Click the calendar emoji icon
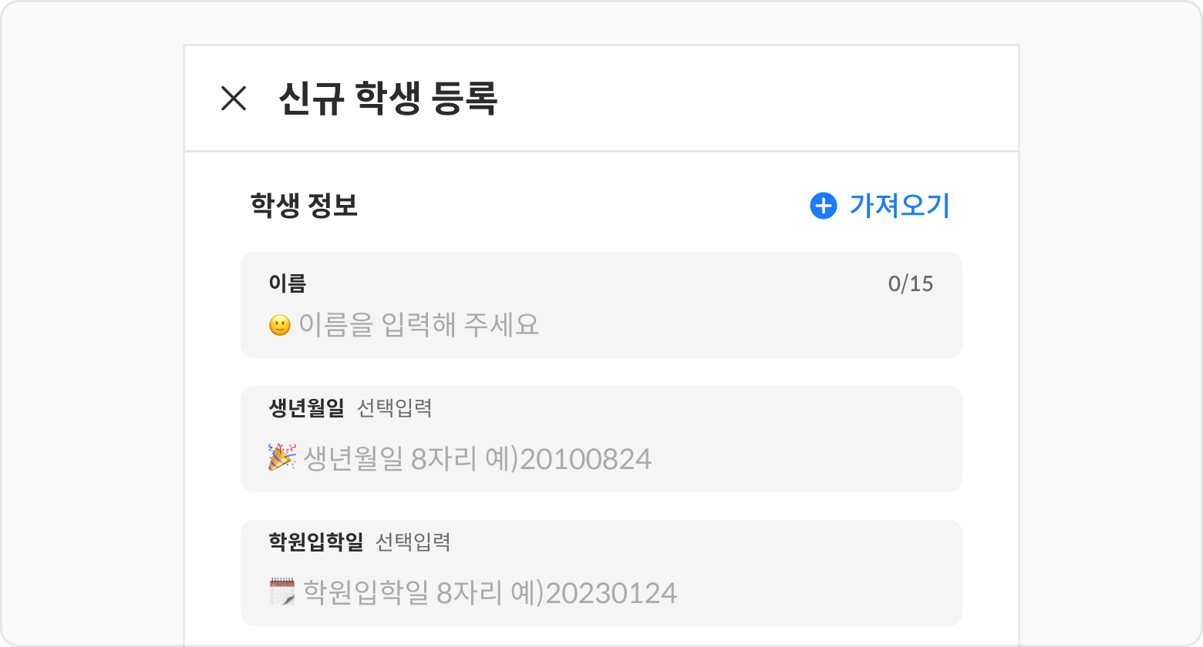Viewport: 1203px width, 647px height. coord(281,592)
